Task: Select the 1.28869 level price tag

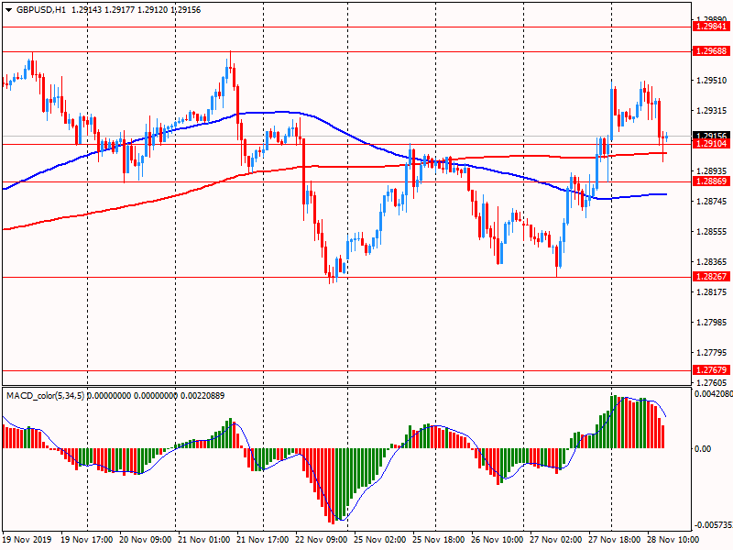Action: [x=711, y=182]
